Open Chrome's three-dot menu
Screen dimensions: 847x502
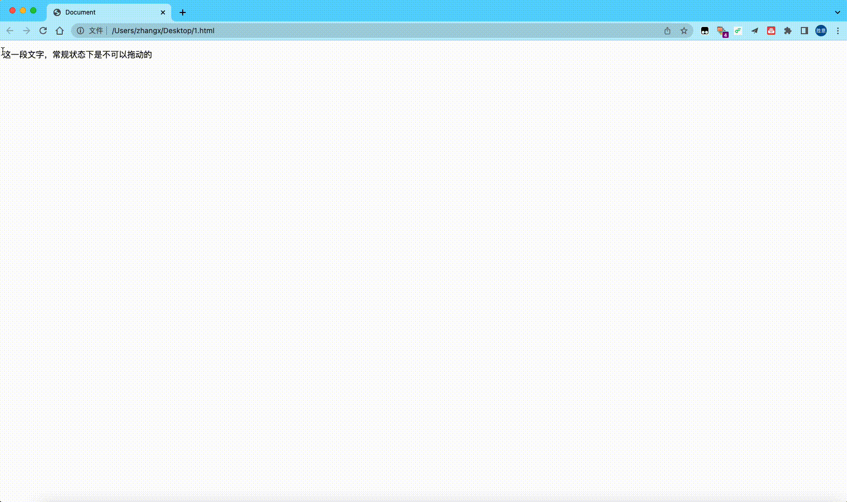pos(838,31)
